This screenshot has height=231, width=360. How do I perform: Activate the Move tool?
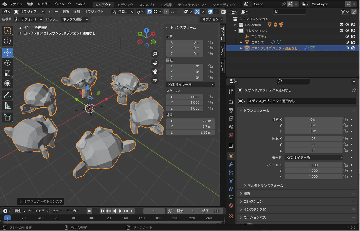click(x=7, y=52)
